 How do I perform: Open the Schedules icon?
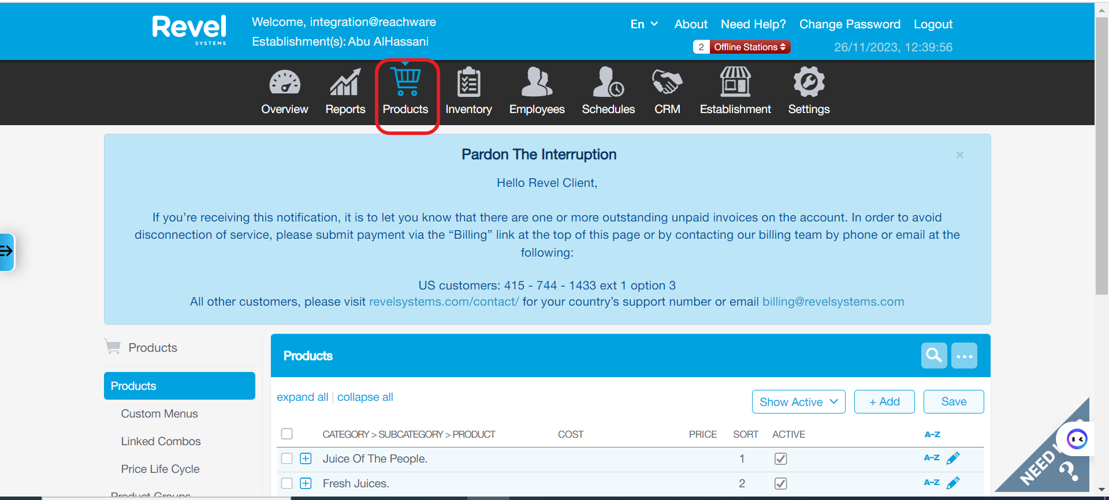click(608, 82)
